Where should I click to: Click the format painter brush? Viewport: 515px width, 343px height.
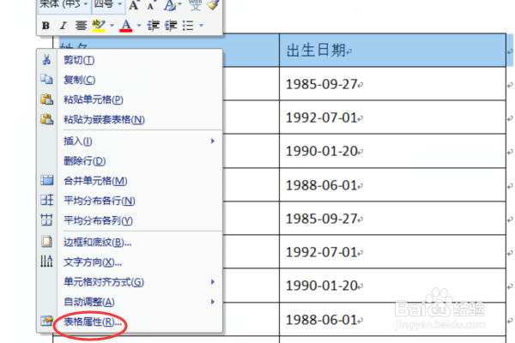[x=213, y=4]
